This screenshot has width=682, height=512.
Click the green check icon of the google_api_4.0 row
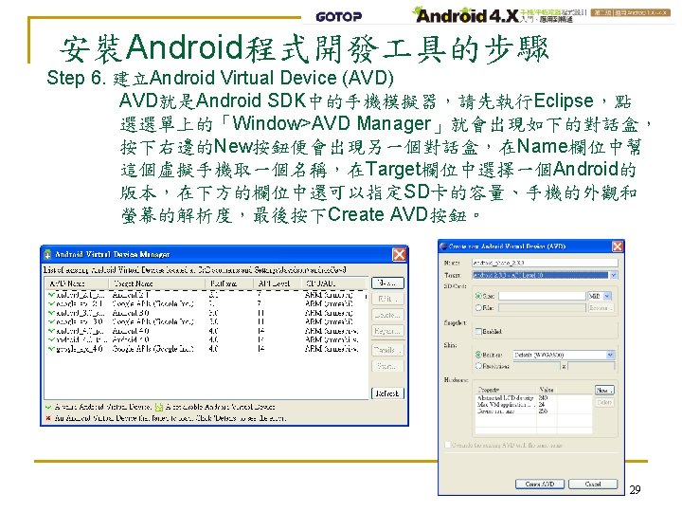(51, 349)
